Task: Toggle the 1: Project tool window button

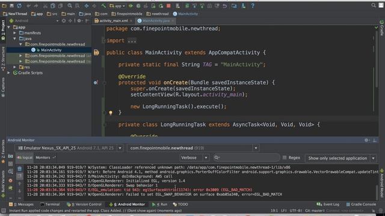Action: point(3,30)
